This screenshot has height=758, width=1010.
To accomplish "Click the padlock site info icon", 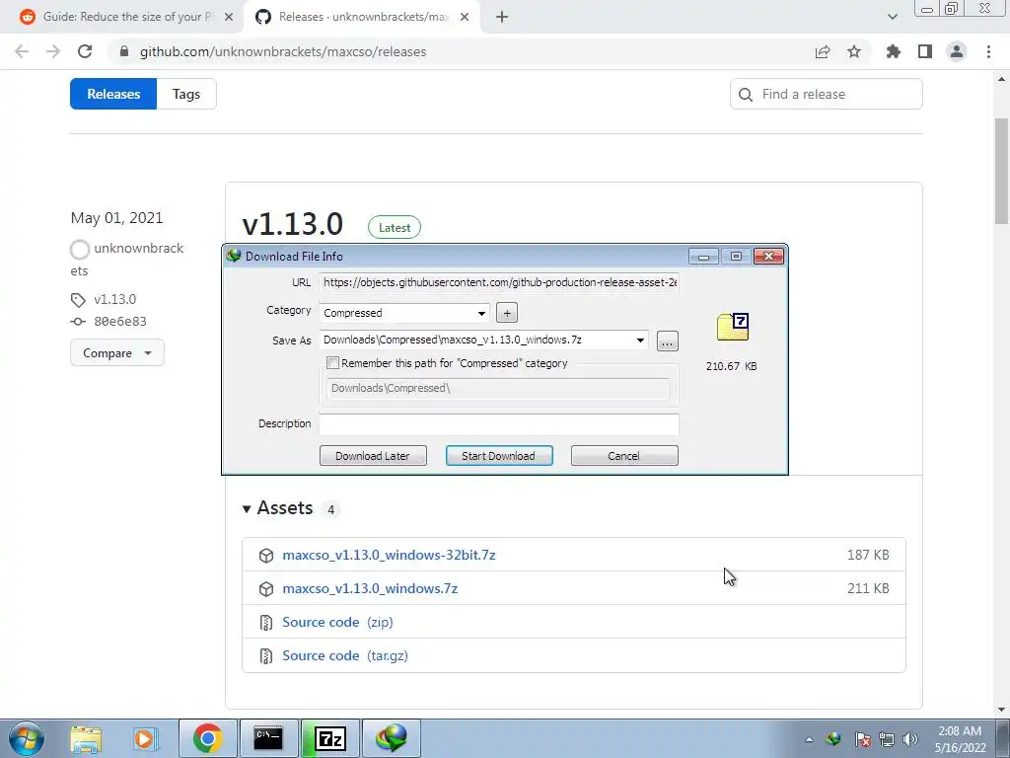I will pyautogui.click(x=124, y=51).
